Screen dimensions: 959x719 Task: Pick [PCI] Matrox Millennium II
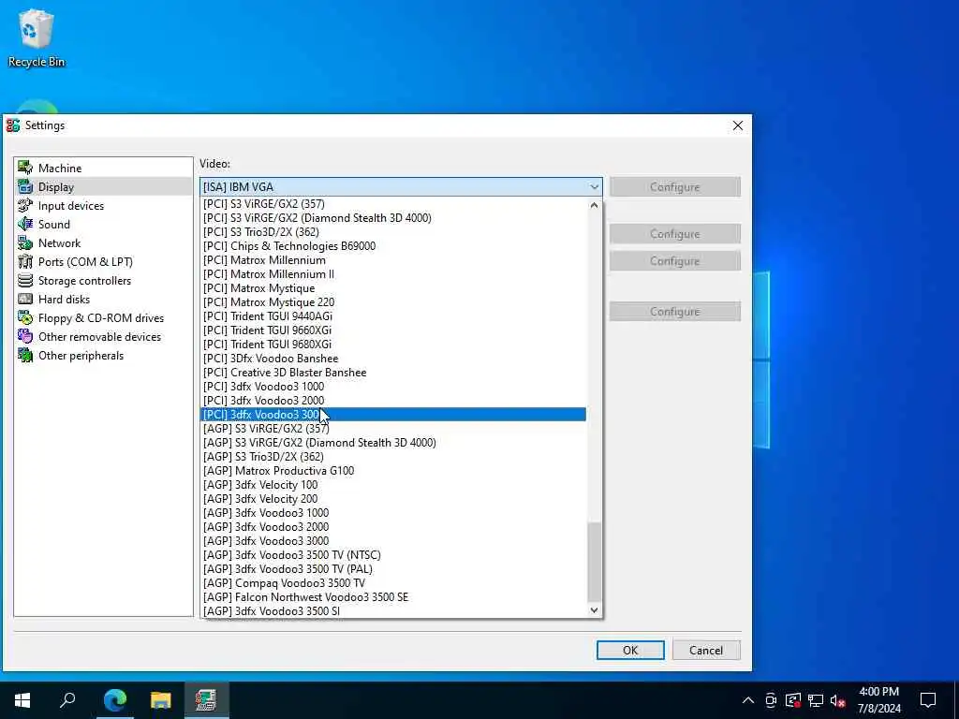click(x=393, y=274)
